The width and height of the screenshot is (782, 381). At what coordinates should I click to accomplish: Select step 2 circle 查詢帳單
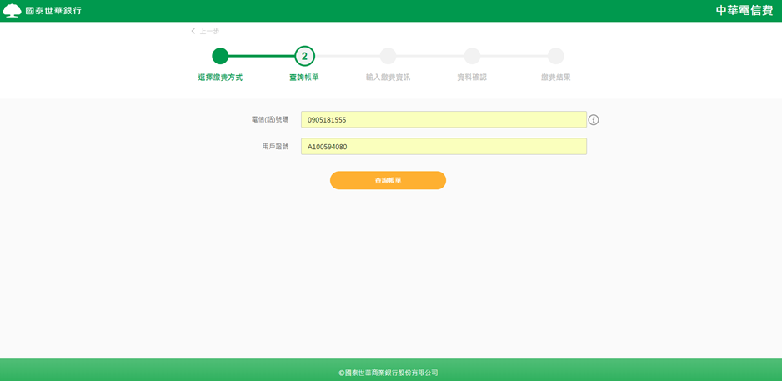[x=304, y=56]
